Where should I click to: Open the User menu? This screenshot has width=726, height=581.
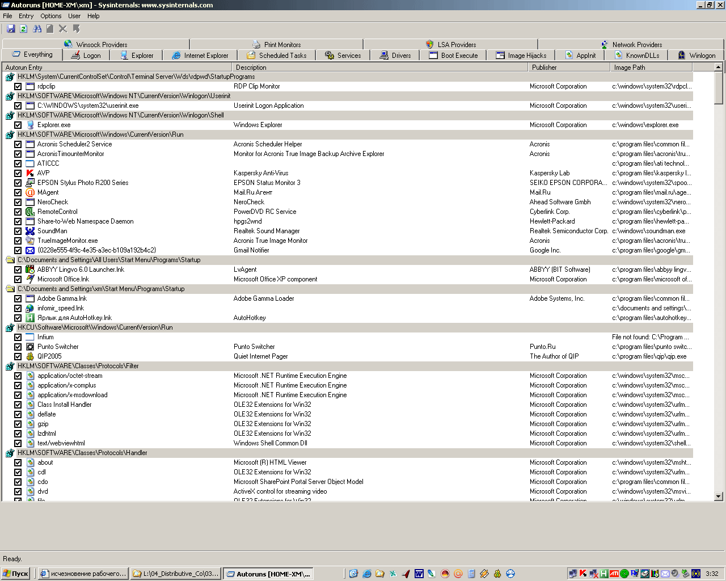pos(74,16)
